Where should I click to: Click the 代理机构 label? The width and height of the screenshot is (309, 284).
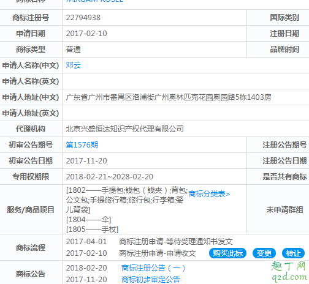(x=31, y=129)
